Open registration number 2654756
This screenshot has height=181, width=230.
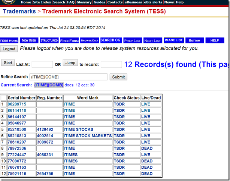(x=45, y=174)
